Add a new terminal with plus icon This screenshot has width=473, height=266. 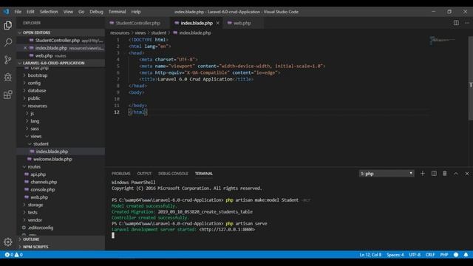tap(423, 174)
